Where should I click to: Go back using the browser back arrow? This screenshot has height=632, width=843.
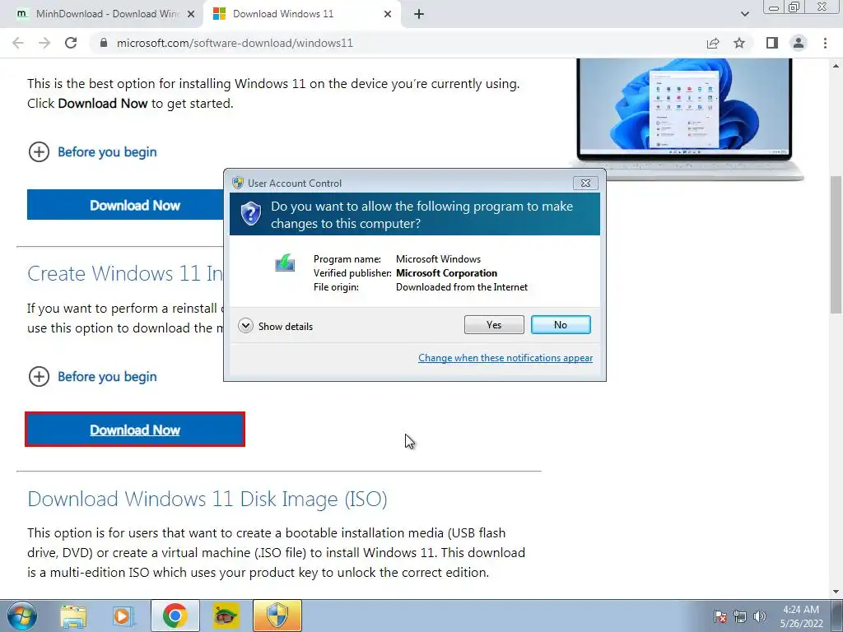(x=18, y=43)
